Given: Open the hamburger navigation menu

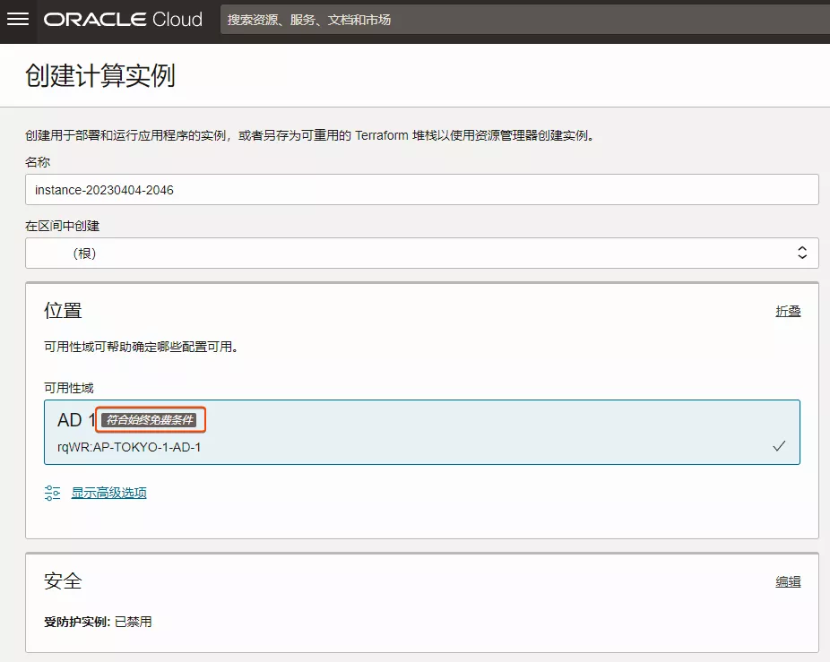Looking at the screenshot, I should [x=18, y=20].
